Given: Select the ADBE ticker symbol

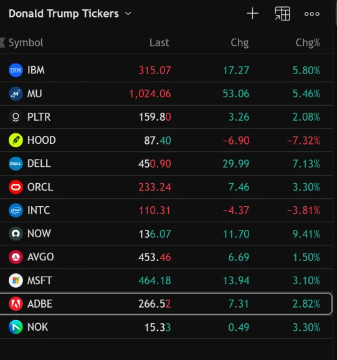Looking at the screenshot, I should pyautogui.click(x=40, y=304).
